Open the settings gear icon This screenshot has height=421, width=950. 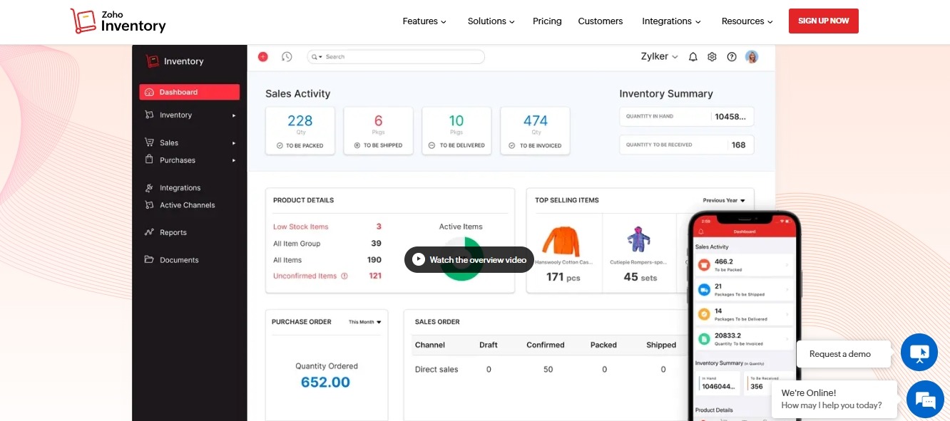[712, 57]
